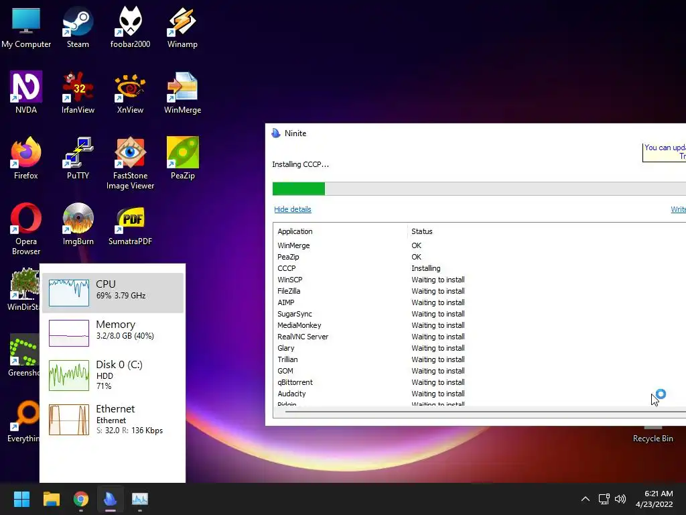Click the 'Installing' status of CCCP
This screenshot has height=515, width=686.
pos(425,268)
